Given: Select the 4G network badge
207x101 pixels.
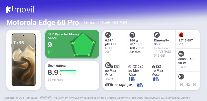Looking at the screenshot, I should [188, 85].
